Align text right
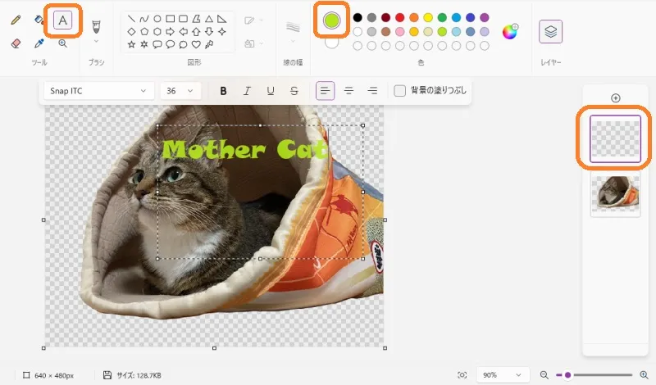The width and height of the screenshot is (656, 385). pos(372,91)
